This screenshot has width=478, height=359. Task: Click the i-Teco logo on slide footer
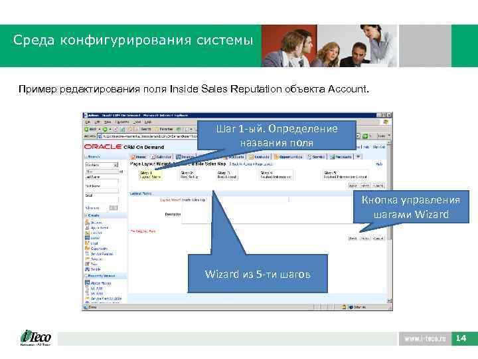pos(36,338)
